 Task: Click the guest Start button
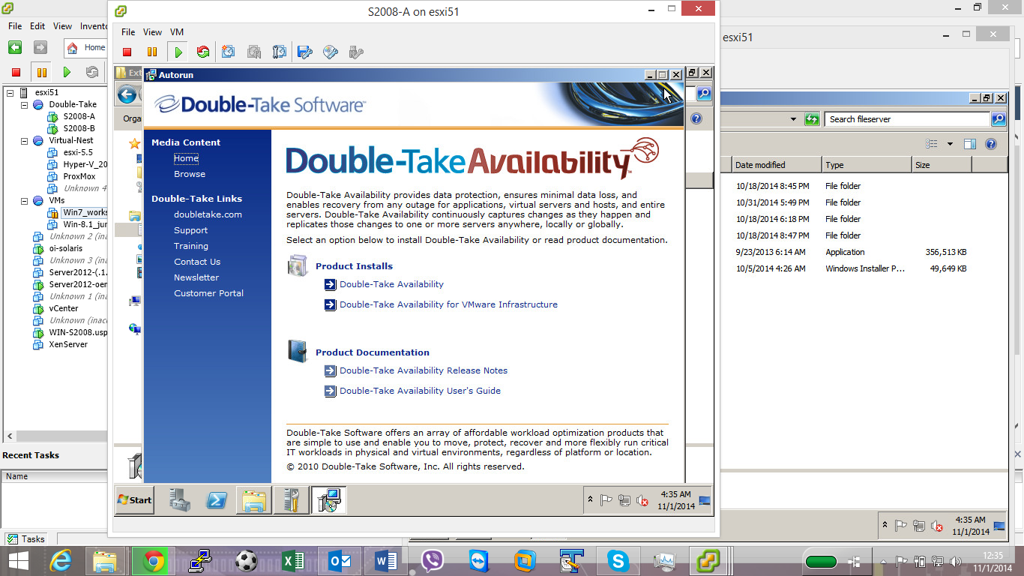[x=135, y=500]
